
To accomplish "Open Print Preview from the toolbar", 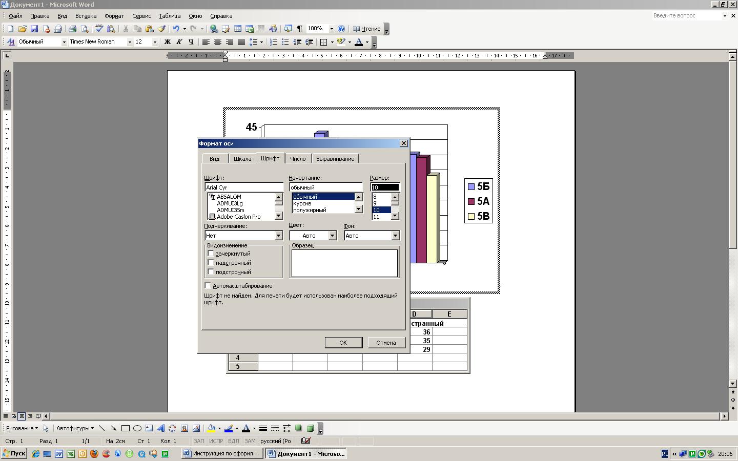I will tap(85, 29).
